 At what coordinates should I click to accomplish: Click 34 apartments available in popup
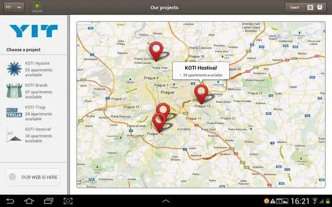click(x=203, y=75)
